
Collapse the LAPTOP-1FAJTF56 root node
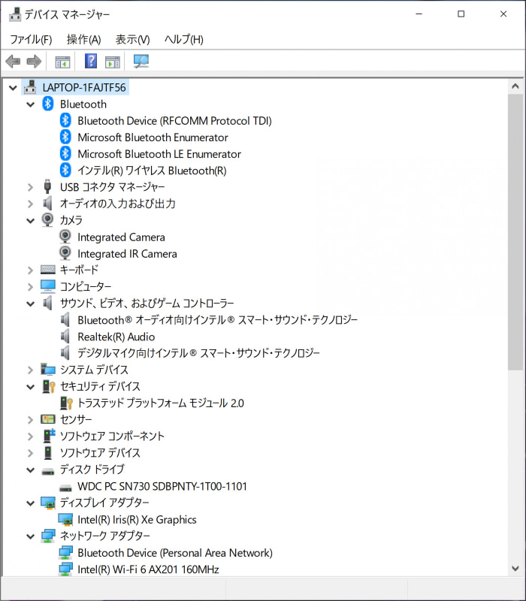(13, 88)
